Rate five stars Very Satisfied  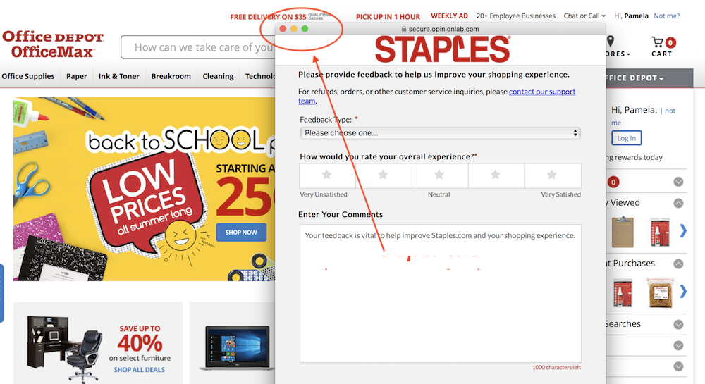pyautogui.click(x=552, y=175)
